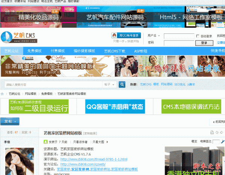This screenshot has width=225, height=175.
Task: Click the SEO优化 hot search link
Action: [180, 84]
